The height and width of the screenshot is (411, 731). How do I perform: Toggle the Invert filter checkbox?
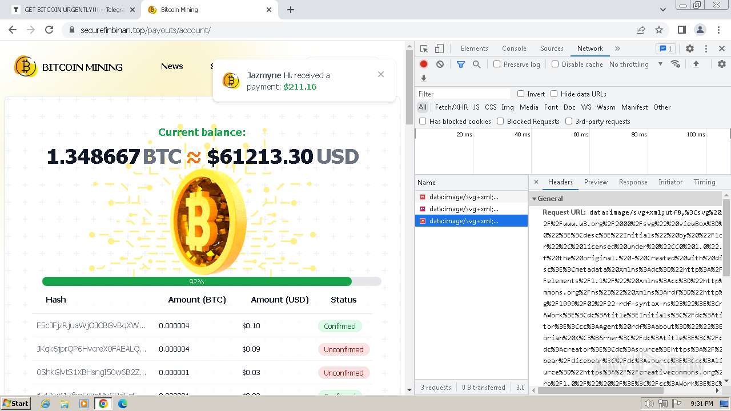(521, 94)
